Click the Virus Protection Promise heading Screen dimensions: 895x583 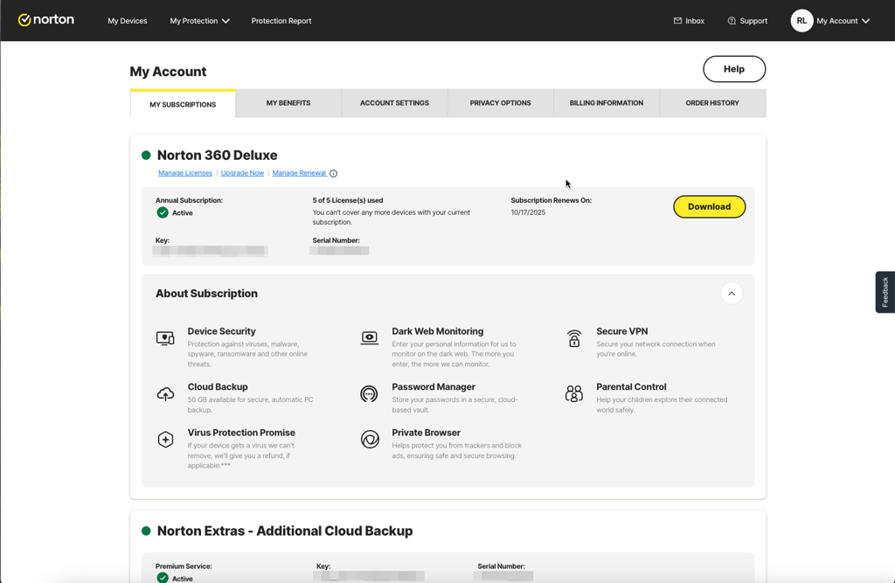pos(241,433)
